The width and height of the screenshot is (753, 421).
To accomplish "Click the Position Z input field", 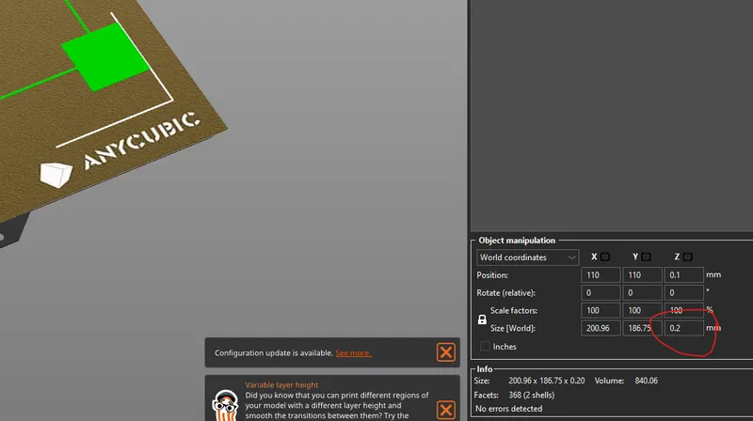I will 683,275.
